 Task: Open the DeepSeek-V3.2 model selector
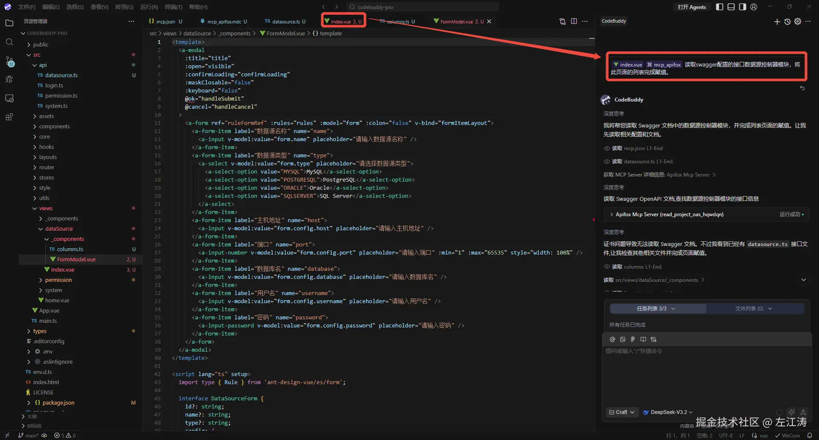point(667,412)
